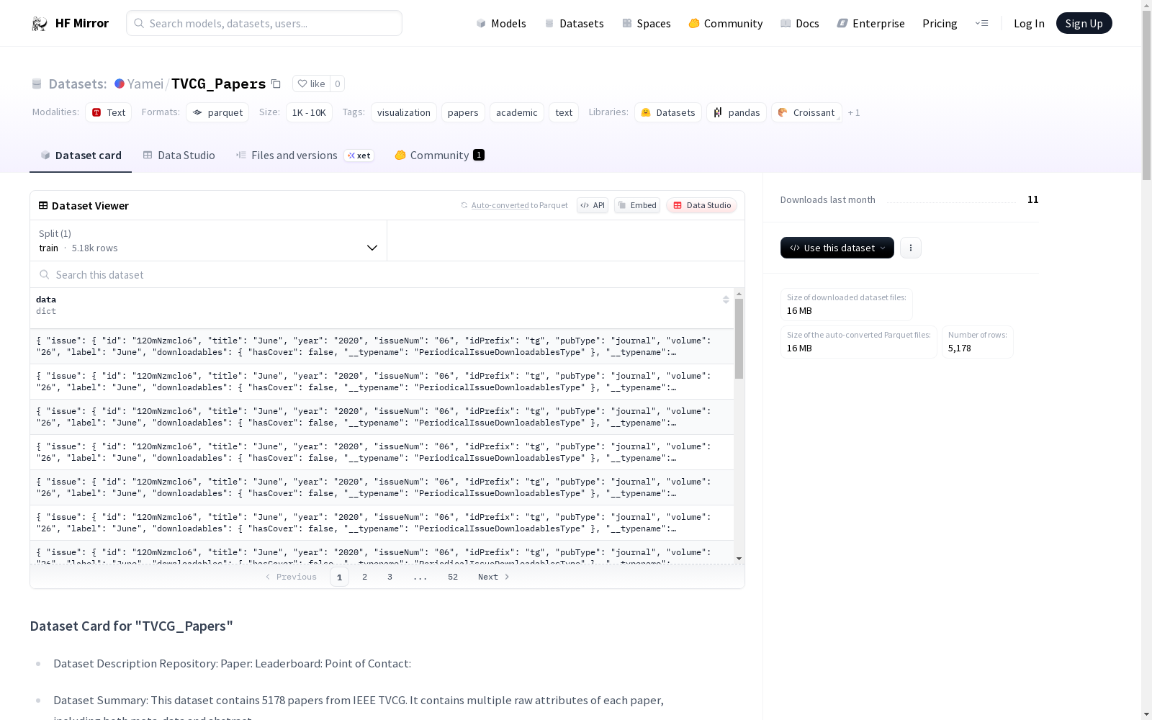Image resolution: width=1152 pixels, height=720 pixels.
Task: Click the Search this dataset field
Action: [x=387, y=274]
